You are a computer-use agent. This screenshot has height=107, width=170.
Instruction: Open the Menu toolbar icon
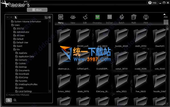61,19
